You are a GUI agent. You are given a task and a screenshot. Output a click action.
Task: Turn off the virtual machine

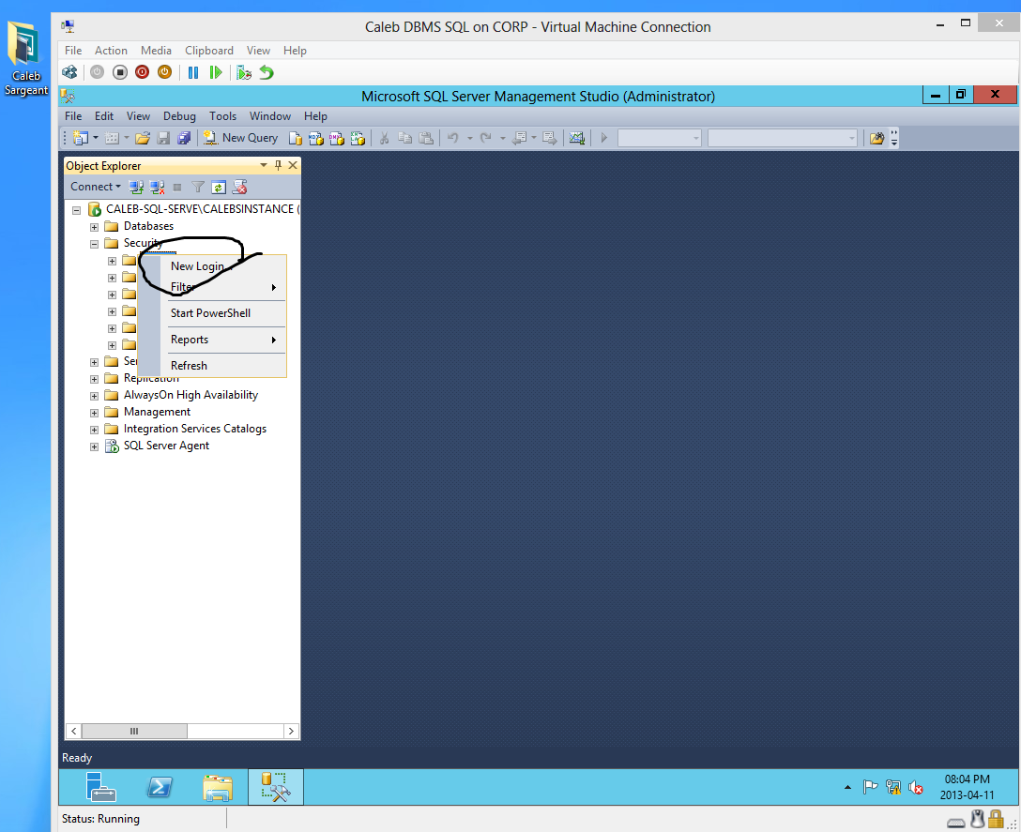pyautogui.click(x=120, y=72)
